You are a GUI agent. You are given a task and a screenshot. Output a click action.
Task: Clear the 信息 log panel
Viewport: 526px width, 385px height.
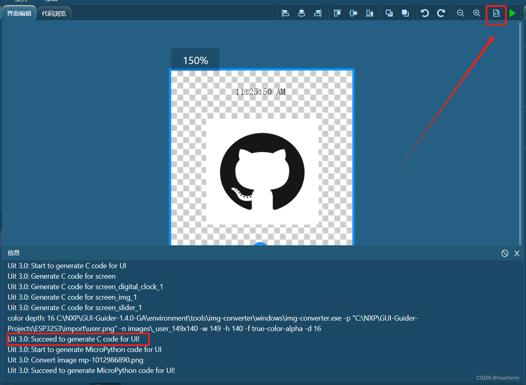pos(505,253)
